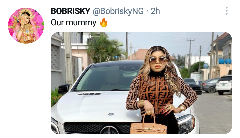Screen dimensions: 240x138
Task: Click the gold wristwatch in the photo
Action: click(x=182, y=108)
